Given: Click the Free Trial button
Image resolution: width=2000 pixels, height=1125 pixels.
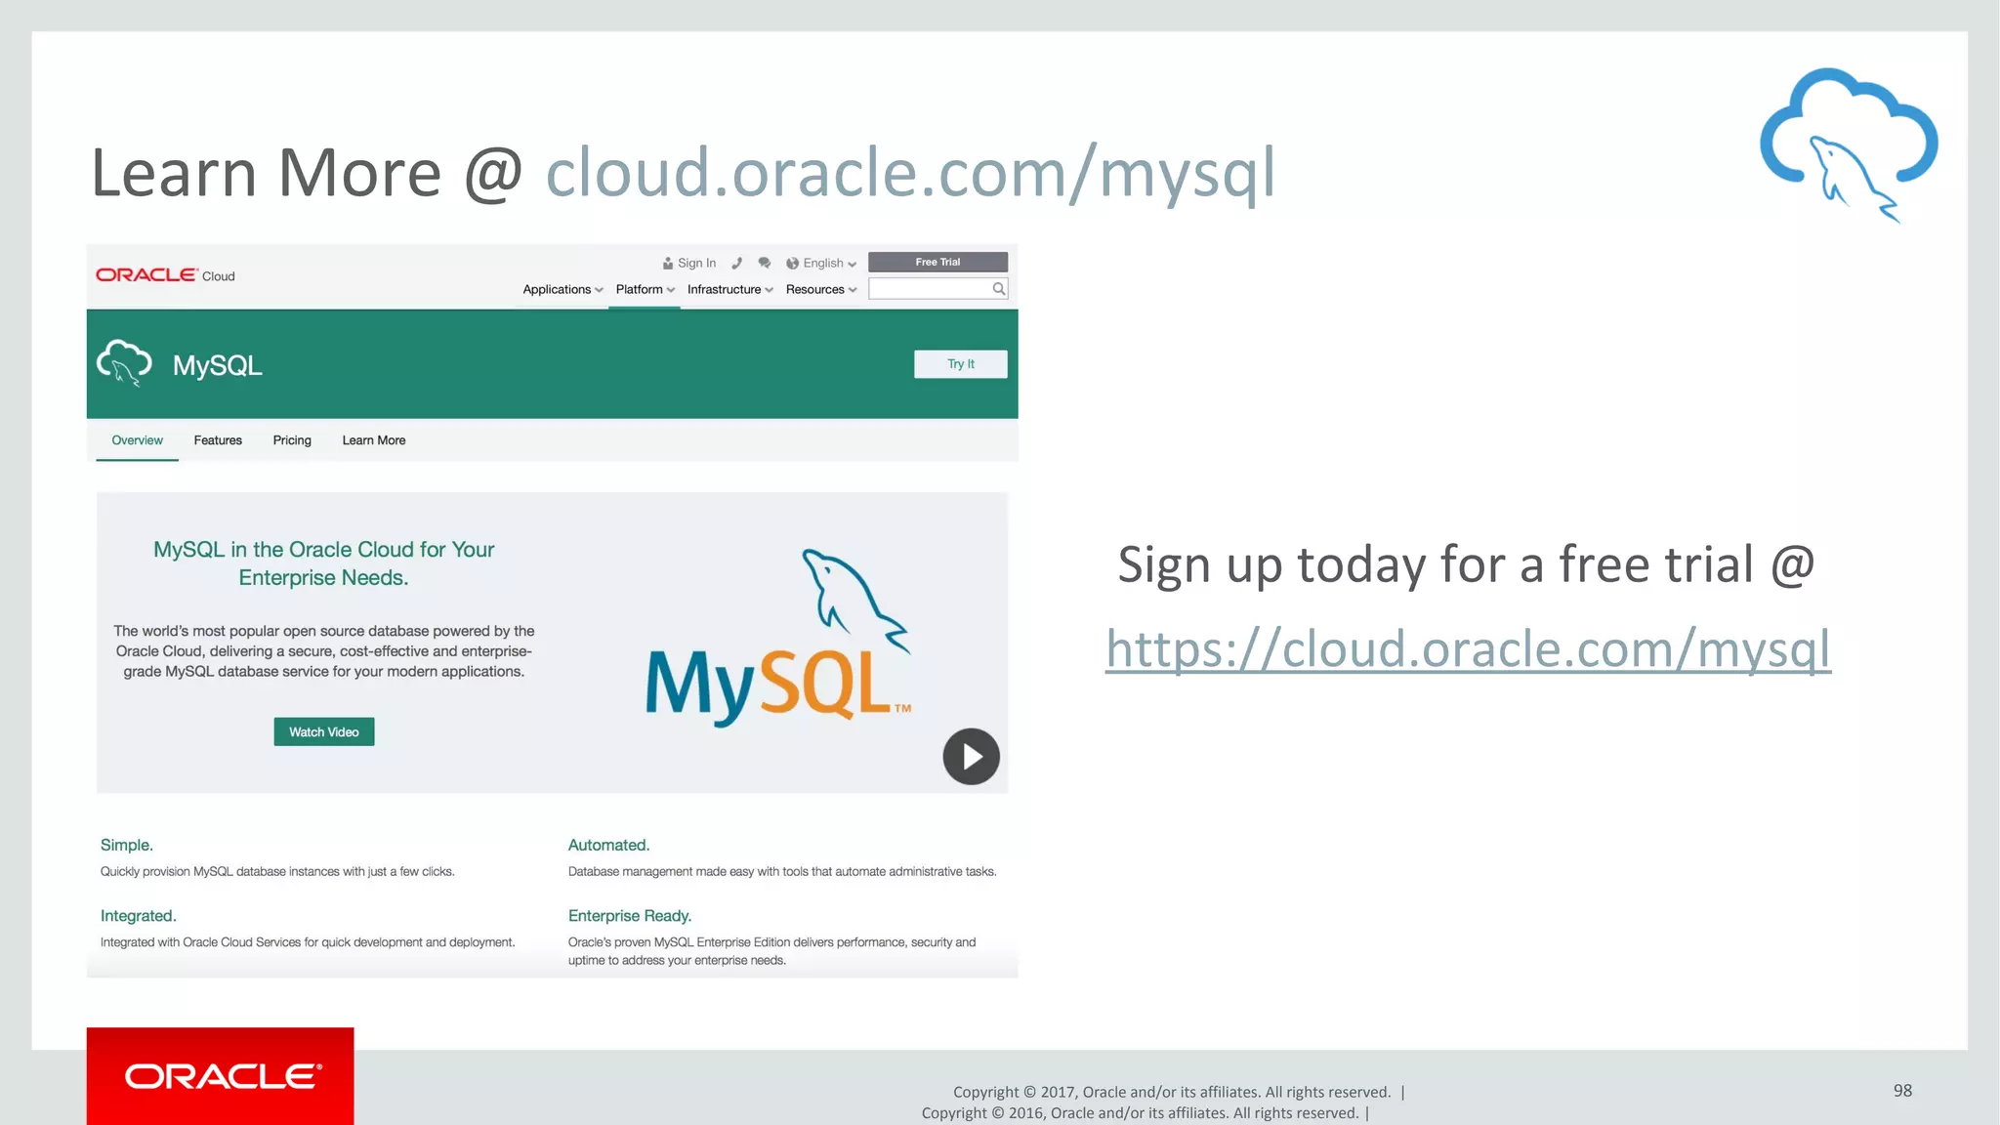Looking at the screenshot, I should [x=937, y=262].
